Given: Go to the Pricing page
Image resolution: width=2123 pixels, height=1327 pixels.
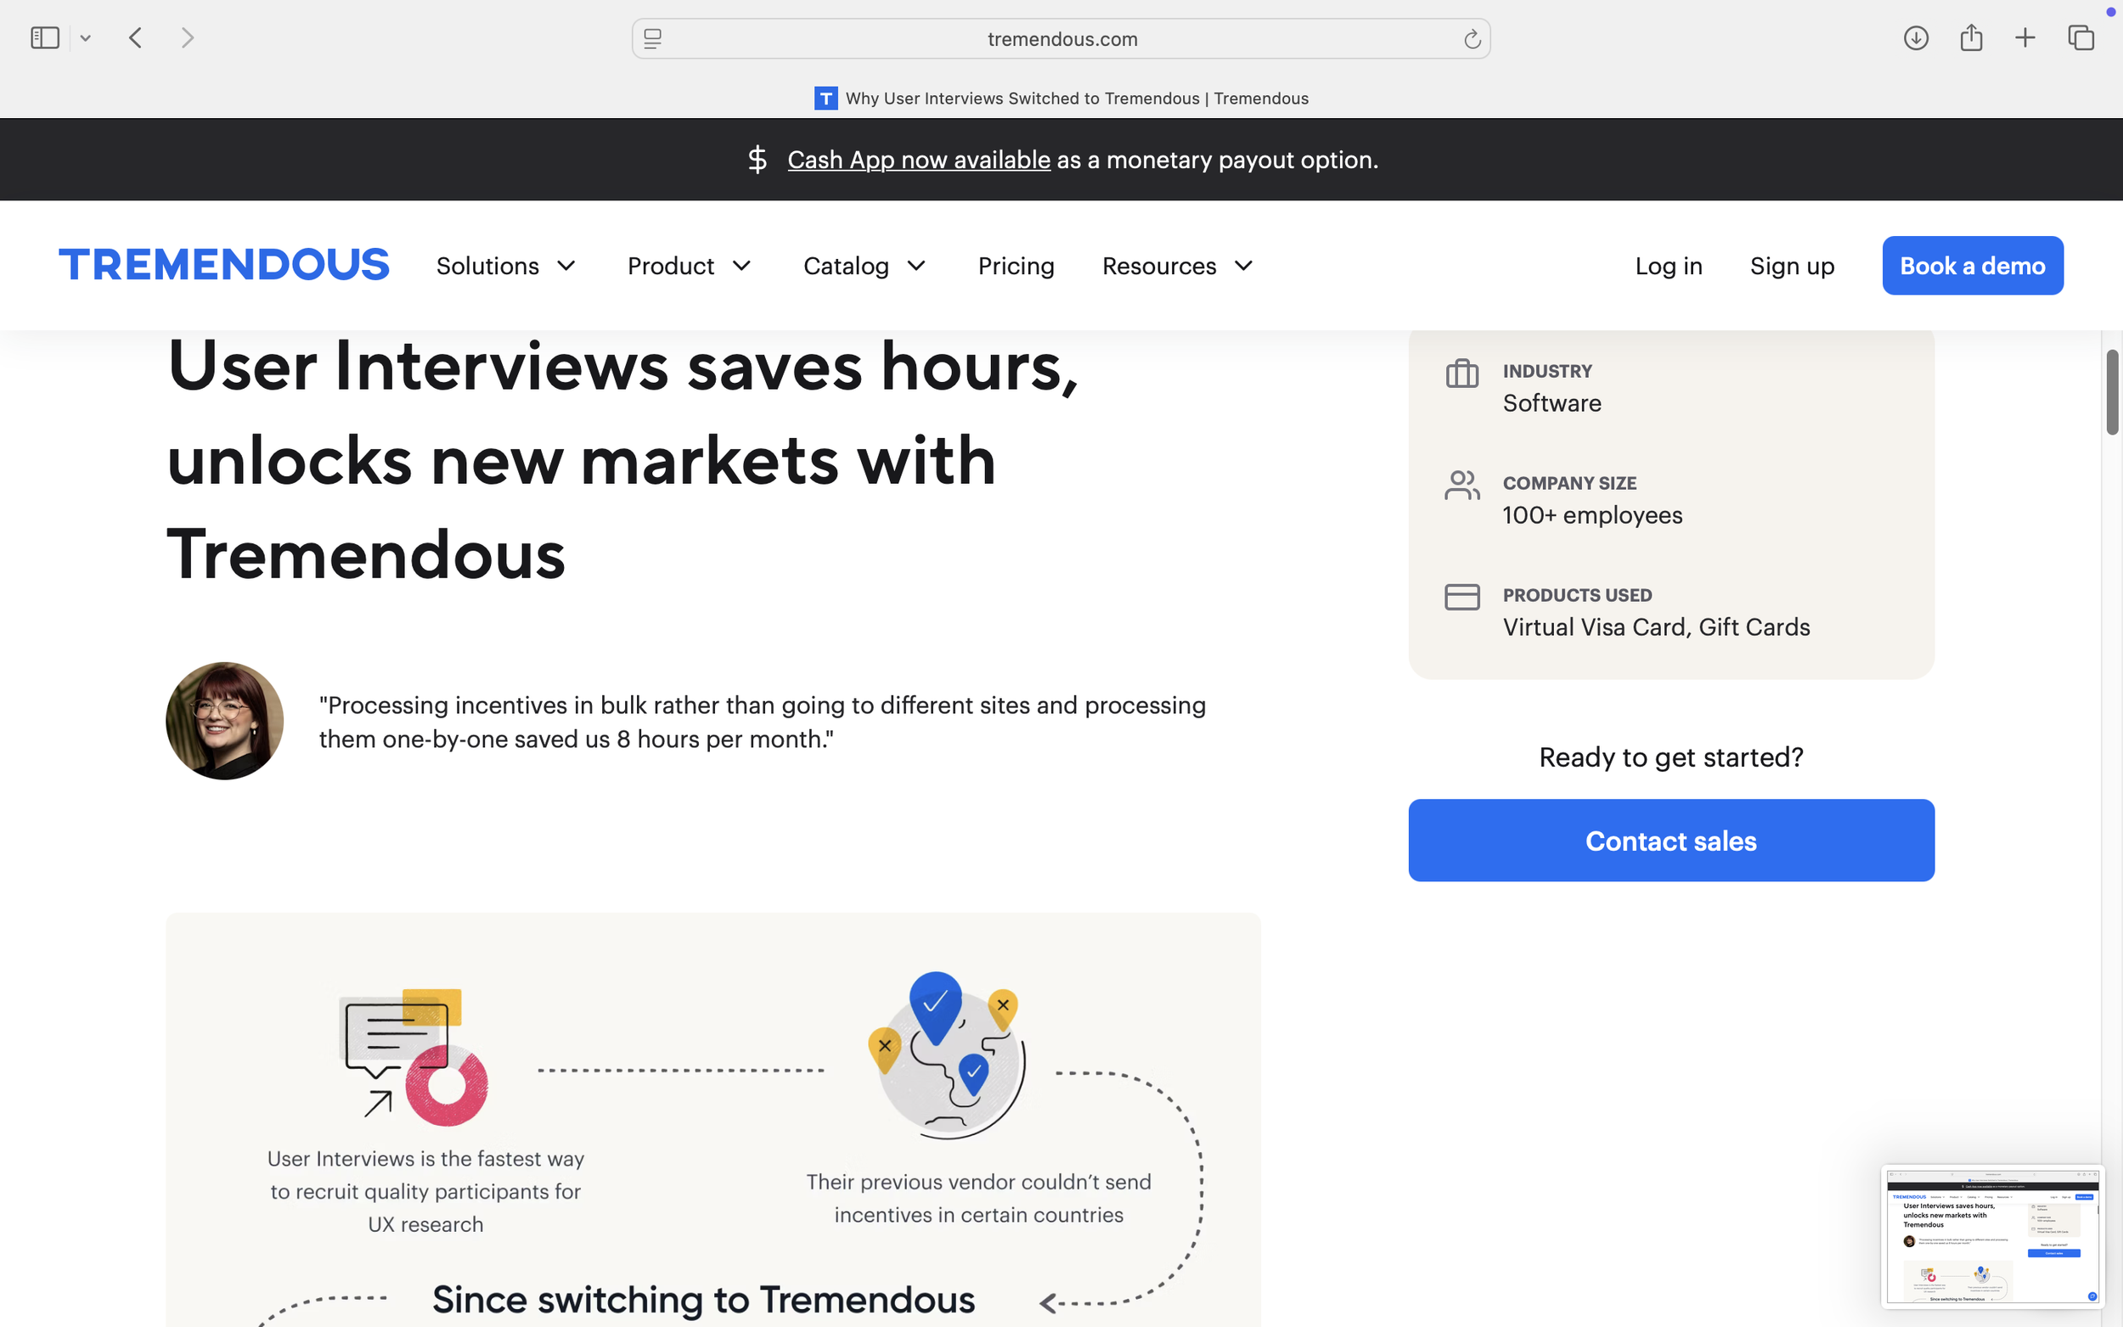Looking at the screenshot, I should [1016, 266].
